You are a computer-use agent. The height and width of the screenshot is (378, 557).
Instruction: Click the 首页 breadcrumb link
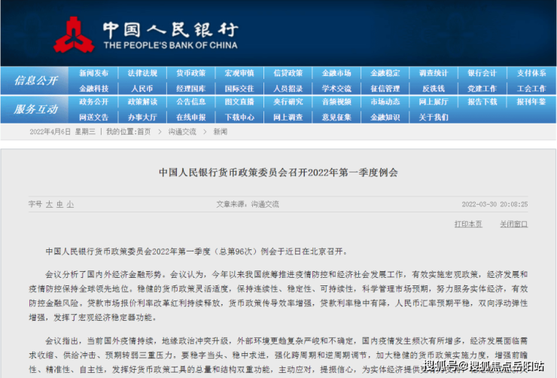coord(143,132)
